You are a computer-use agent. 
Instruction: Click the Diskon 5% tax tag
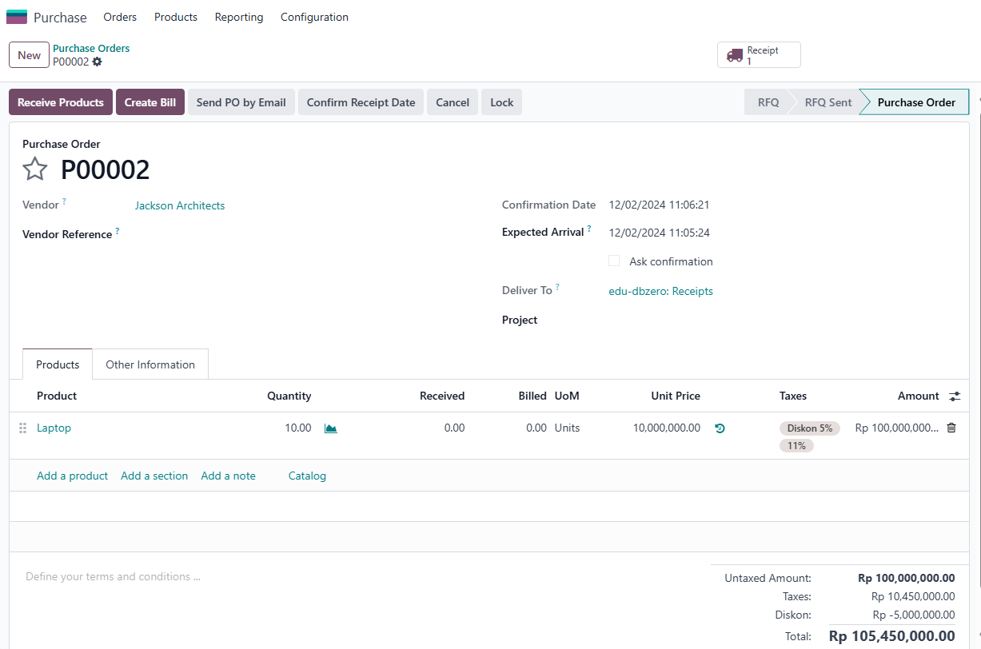pyautogui.click(x=810, y=428)
